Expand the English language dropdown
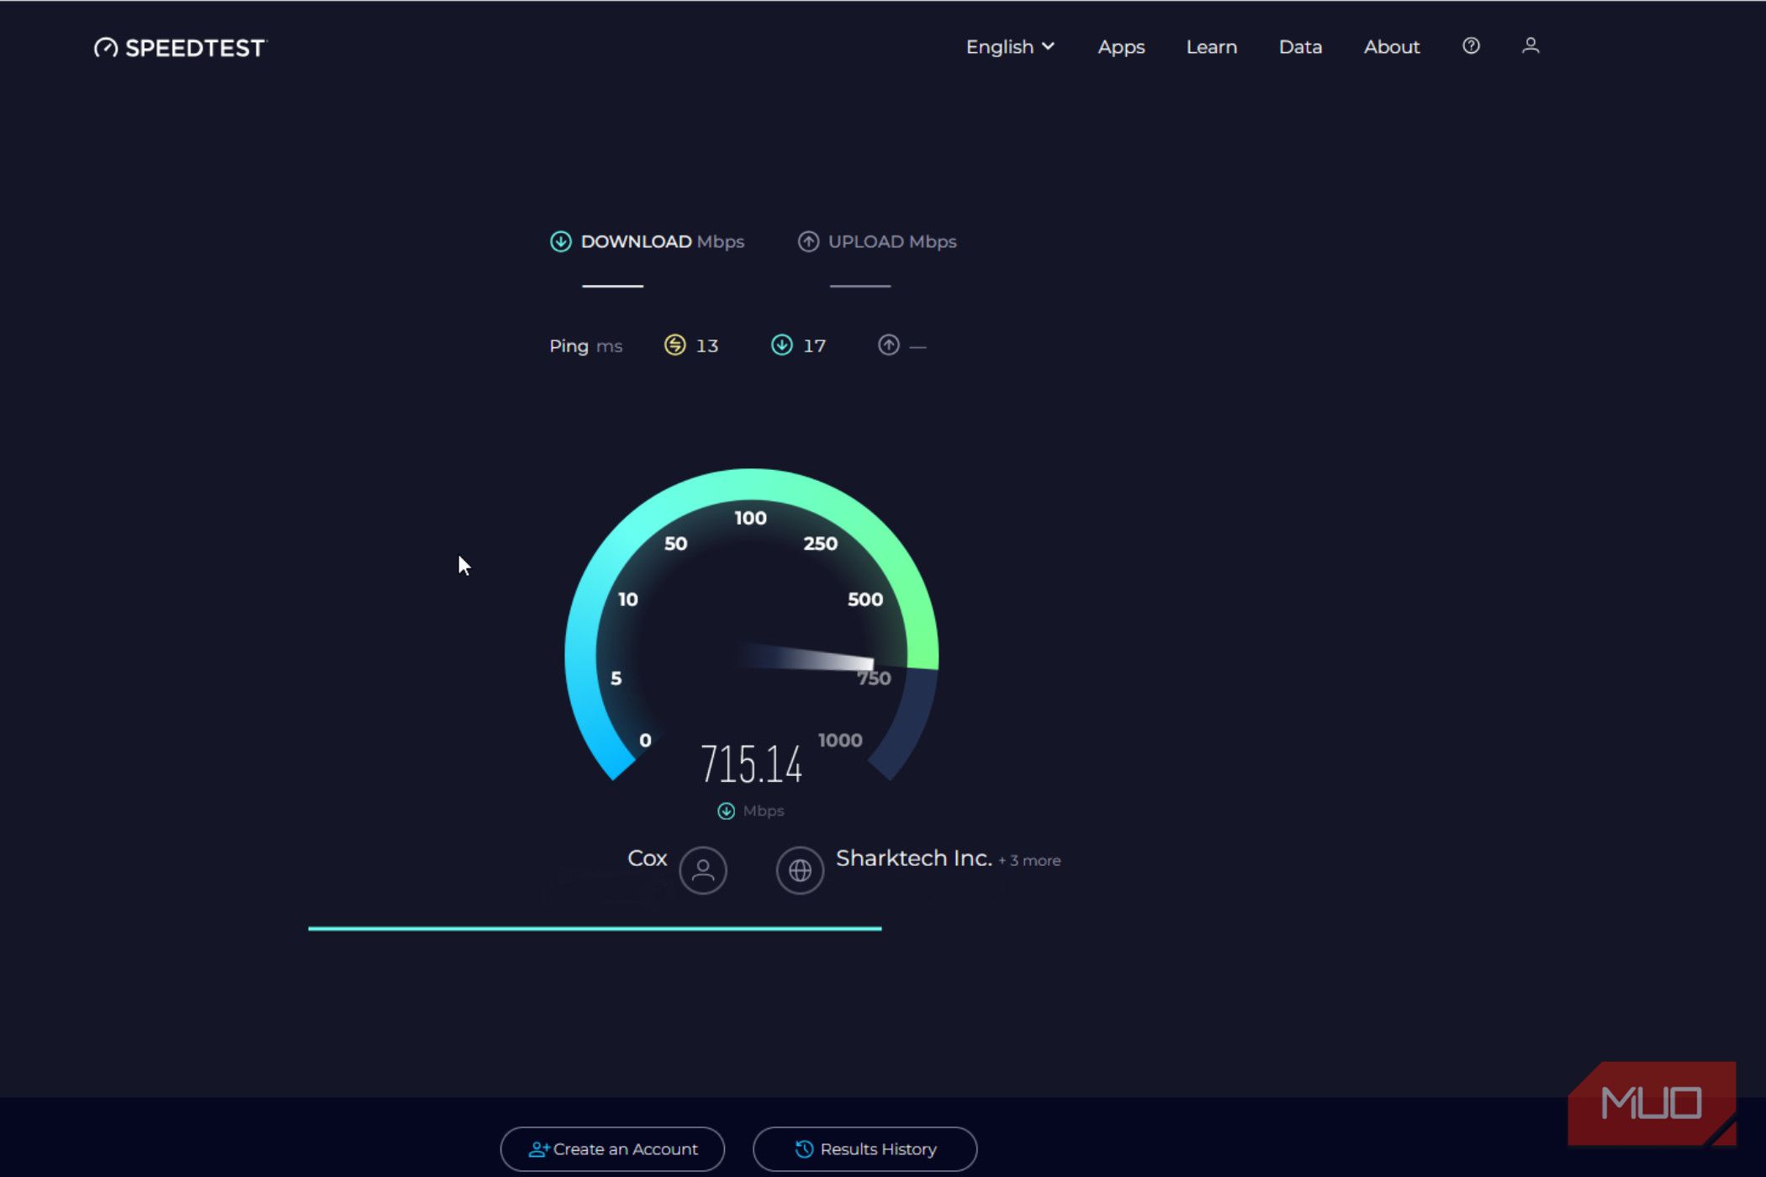1766x1177 pixels. point(1010,47)
